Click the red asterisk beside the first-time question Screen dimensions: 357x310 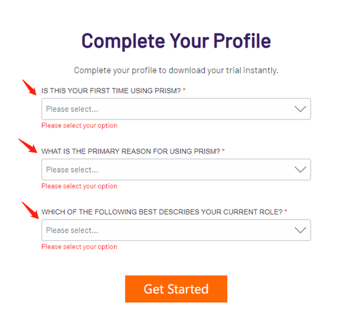click(185, 90)
